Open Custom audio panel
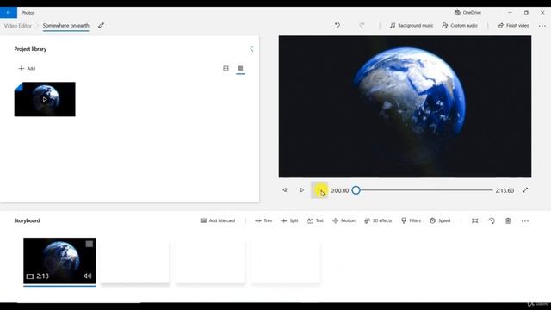This screenshot has width=551, height=310. (460, 25)
